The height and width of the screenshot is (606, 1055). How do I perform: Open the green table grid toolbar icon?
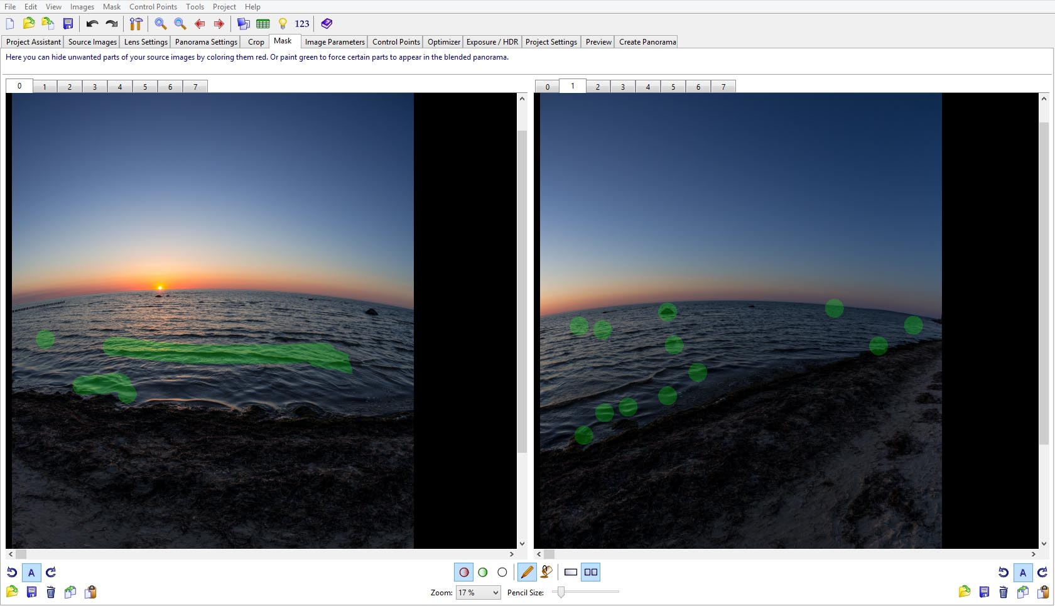tap(263, 24)
